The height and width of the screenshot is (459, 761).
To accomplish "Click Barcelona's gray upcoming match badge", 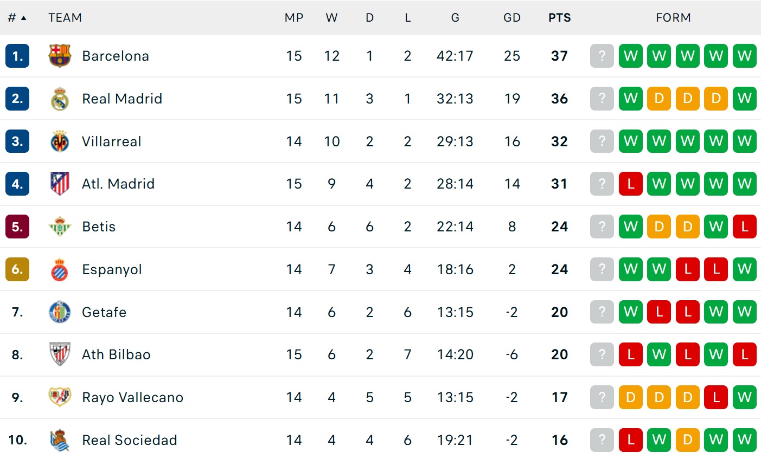I will point(602,56).
